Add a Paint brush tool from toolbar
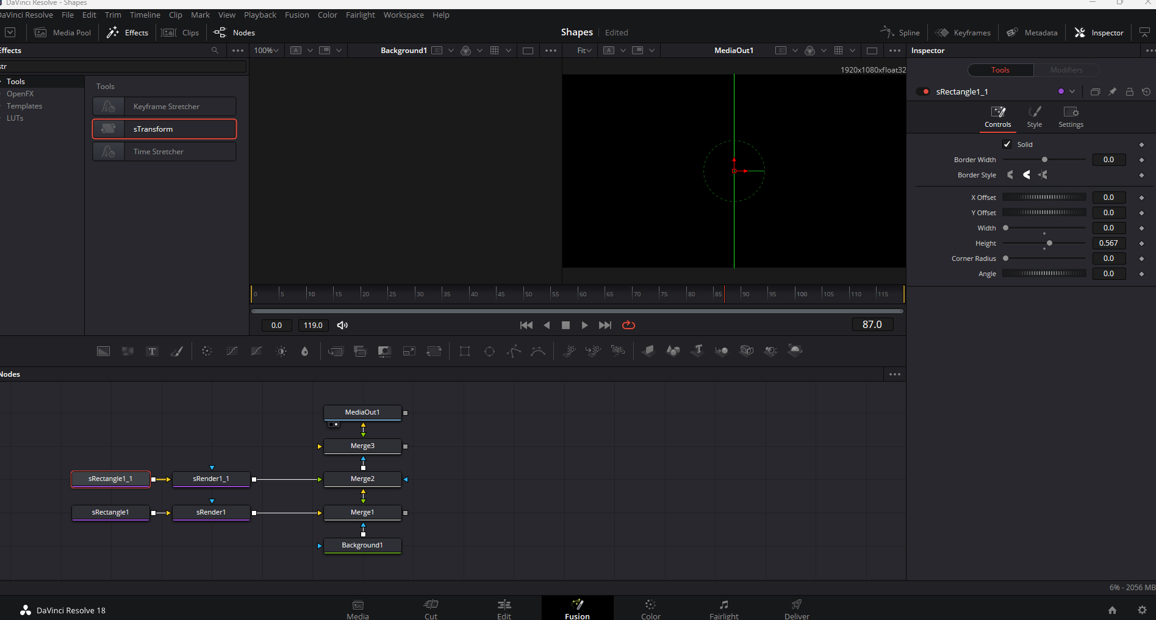1156x620 pixels. 177,351
